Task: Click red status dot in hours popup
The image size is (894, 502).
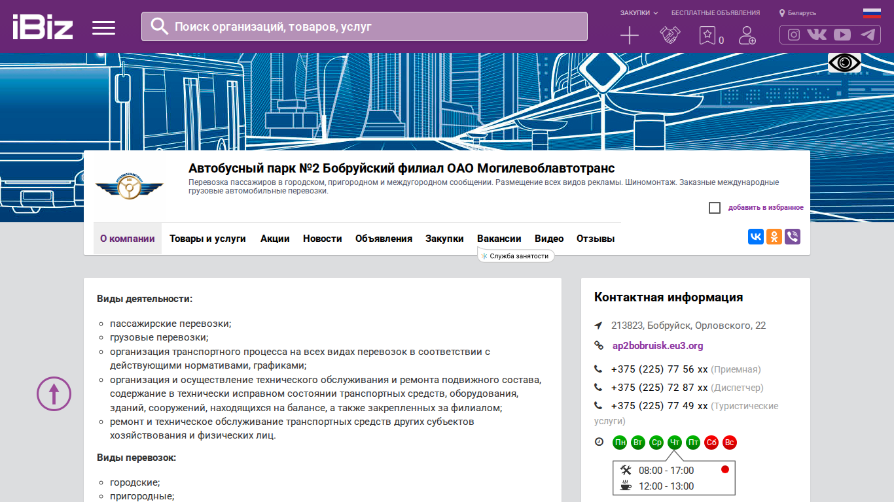Action: 724,469
